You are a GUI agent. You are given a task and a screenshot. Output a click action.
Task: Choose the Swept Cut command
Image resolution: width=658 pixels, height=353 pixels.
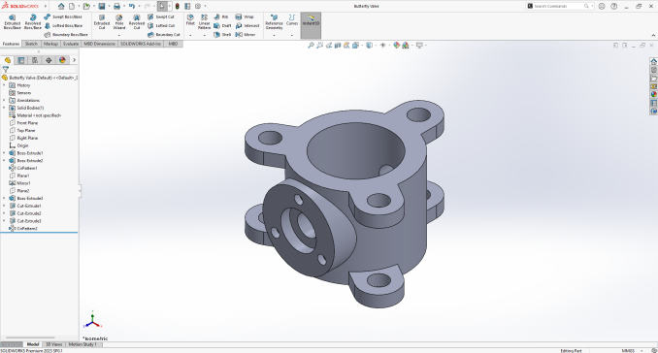[x=161, y=16]
